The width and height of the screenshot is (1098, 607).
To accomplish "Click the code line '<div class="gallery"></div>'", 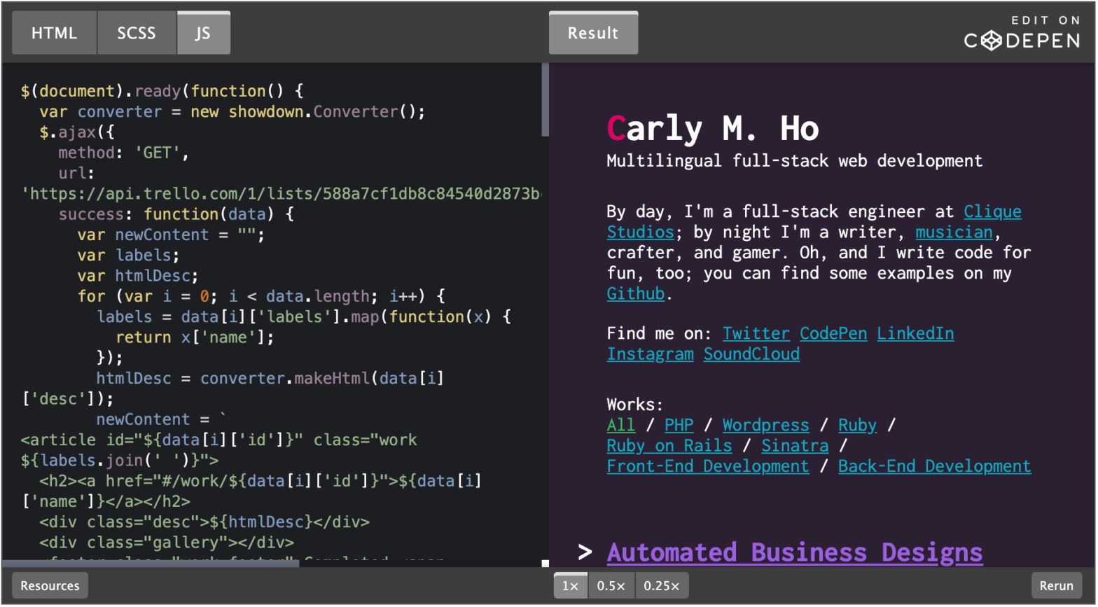I will tap(167, 543).
